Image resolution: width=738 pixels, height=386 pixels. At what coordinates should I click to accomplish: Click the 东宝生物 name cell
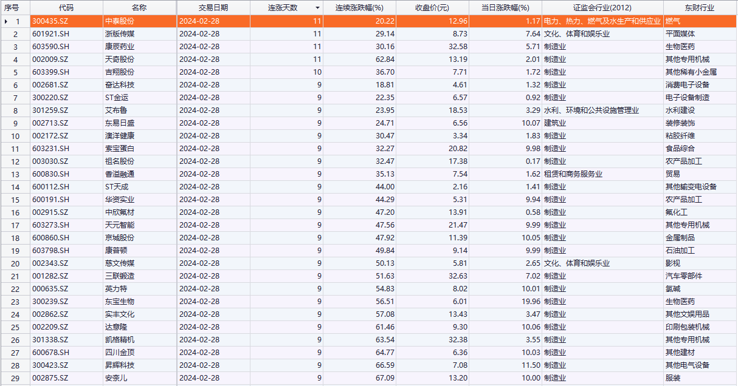[119, 302]
